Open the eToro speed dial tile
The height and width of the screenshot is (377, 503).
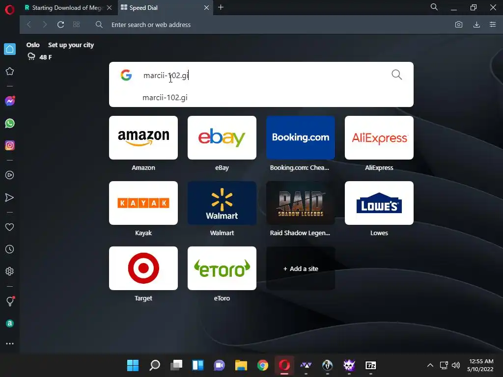tap(222, 269)
